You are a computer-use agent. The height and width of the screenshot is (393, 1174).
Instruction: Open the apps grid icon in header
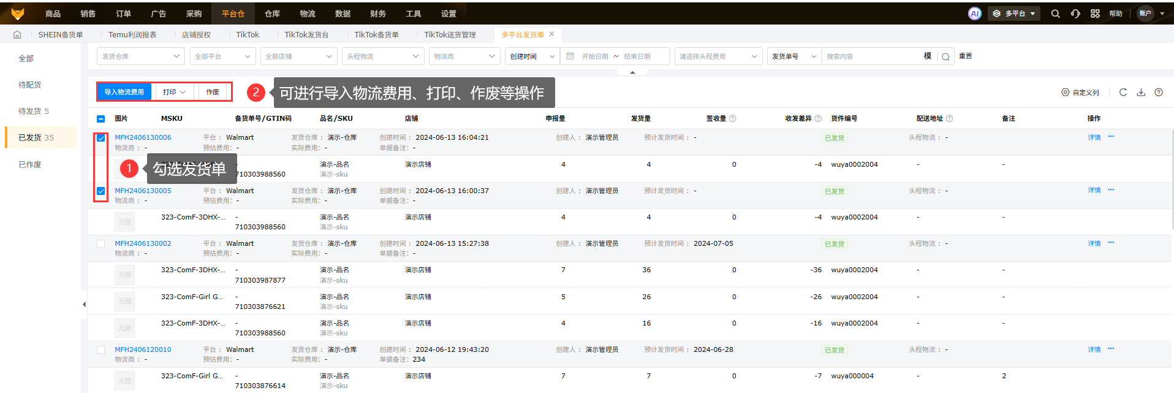point(1095,13)
